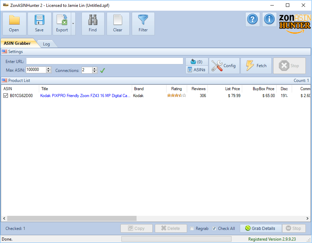312x243 pixels.
Task: Click the Delete button
Action: coord(171,229)
